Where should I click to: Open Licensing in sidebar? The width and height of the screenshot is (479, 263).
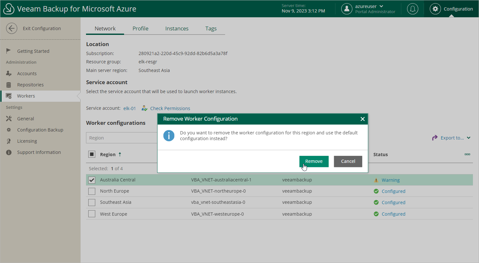click(27, 141)
